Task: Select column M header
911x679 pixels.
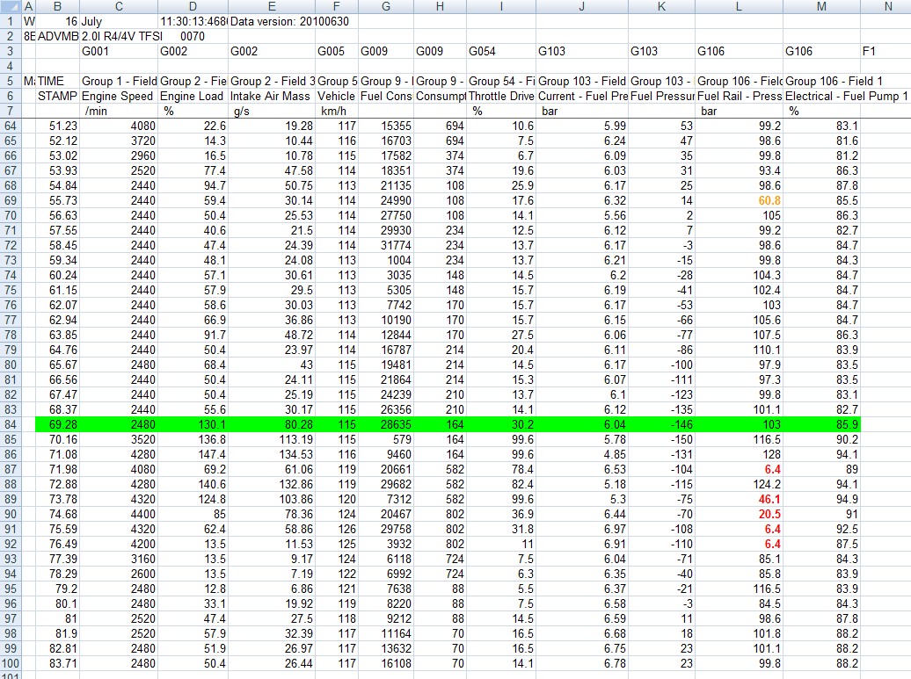Action: [821, 6]
